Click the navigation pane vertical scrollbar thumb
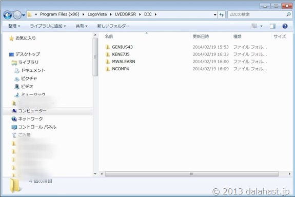Image resolution: width=295 pixels, height=197 pixels. pos(95,57)
